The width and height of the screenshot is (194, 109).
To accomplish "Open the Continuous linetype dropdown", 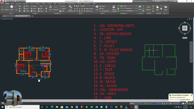I will 129,11.
